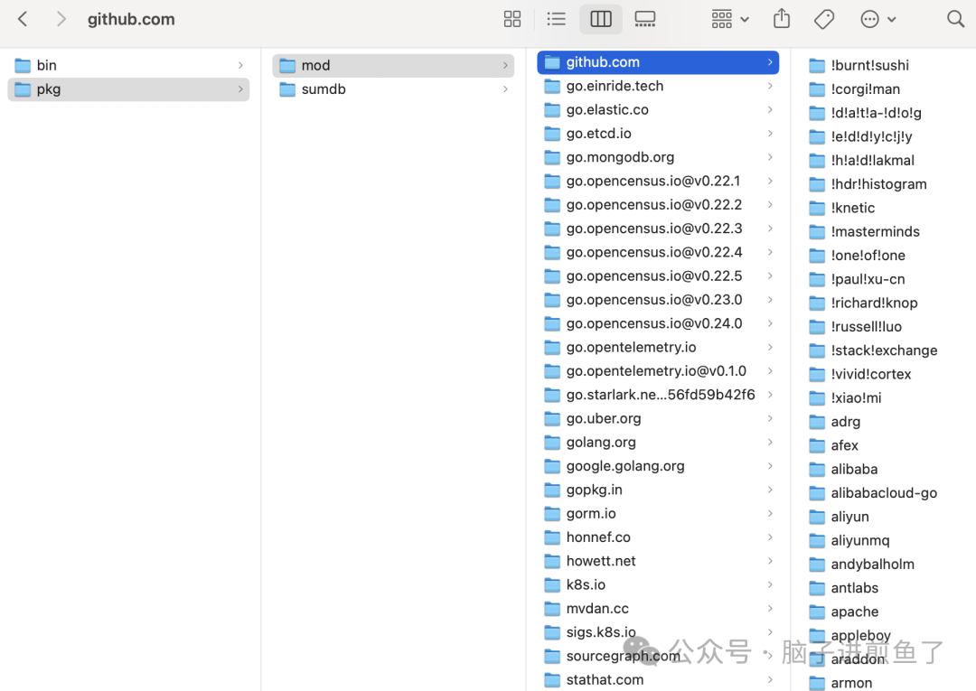976x691 pixels.
Task: Click !h!a!d!lakmal folder icon
Action: tap(817, 161)
